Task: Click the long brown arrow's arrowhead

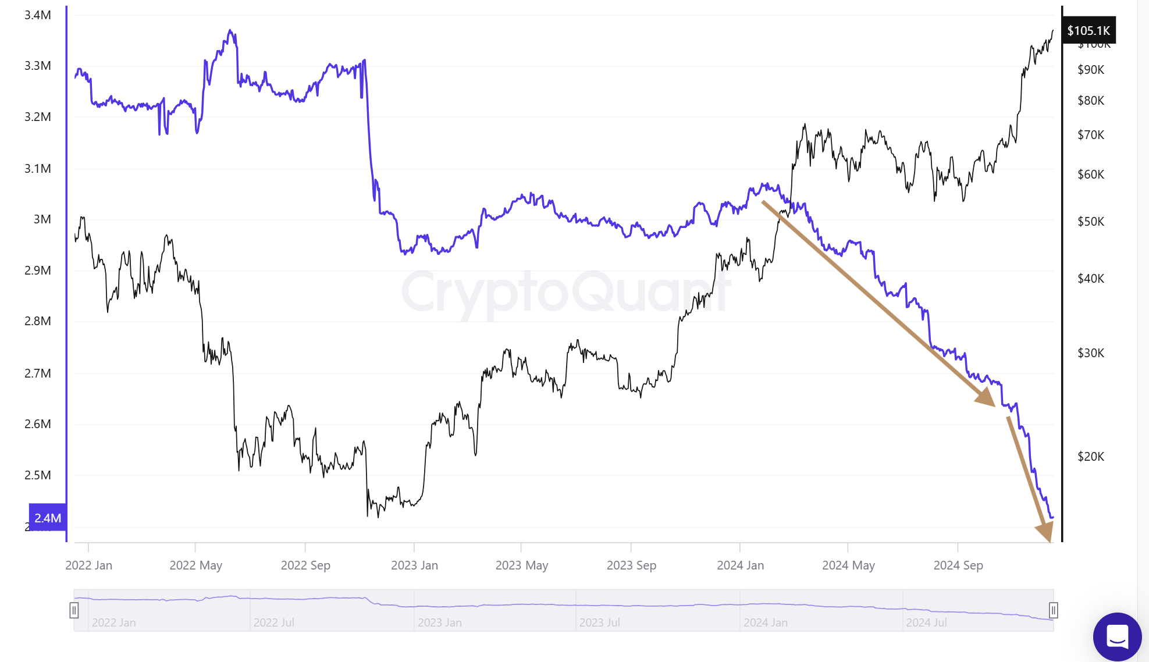Action: (x=986, y=397)
